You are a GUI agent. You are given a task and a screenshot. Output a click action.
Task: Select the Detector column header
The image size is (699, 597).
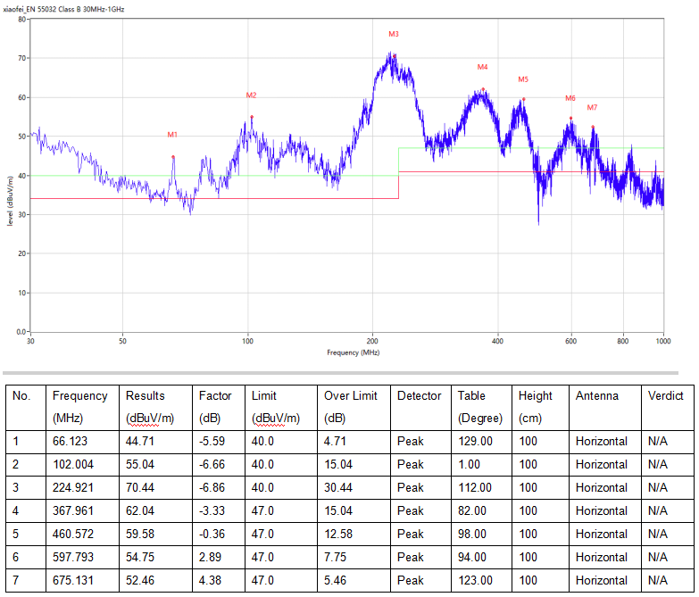click(x=419, y=395)
